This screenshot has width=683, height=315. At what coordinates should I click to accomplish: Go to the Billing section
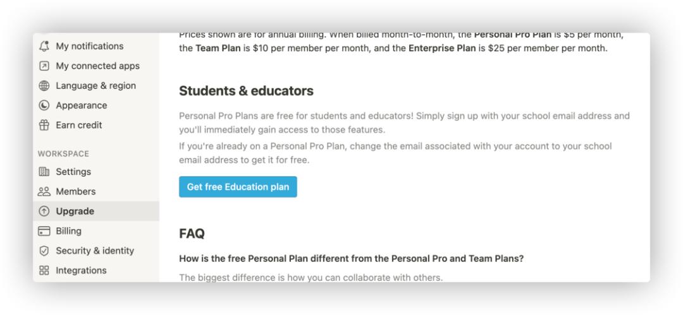[x=96, y=230]
